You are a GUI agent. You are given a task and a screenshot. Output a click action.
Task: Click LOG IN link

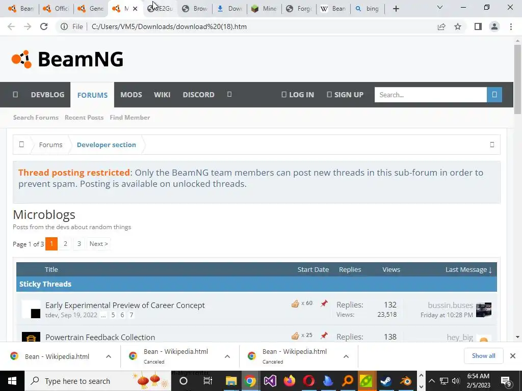coord(298,95)
